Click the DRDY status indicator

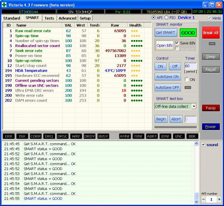point(89,136)
